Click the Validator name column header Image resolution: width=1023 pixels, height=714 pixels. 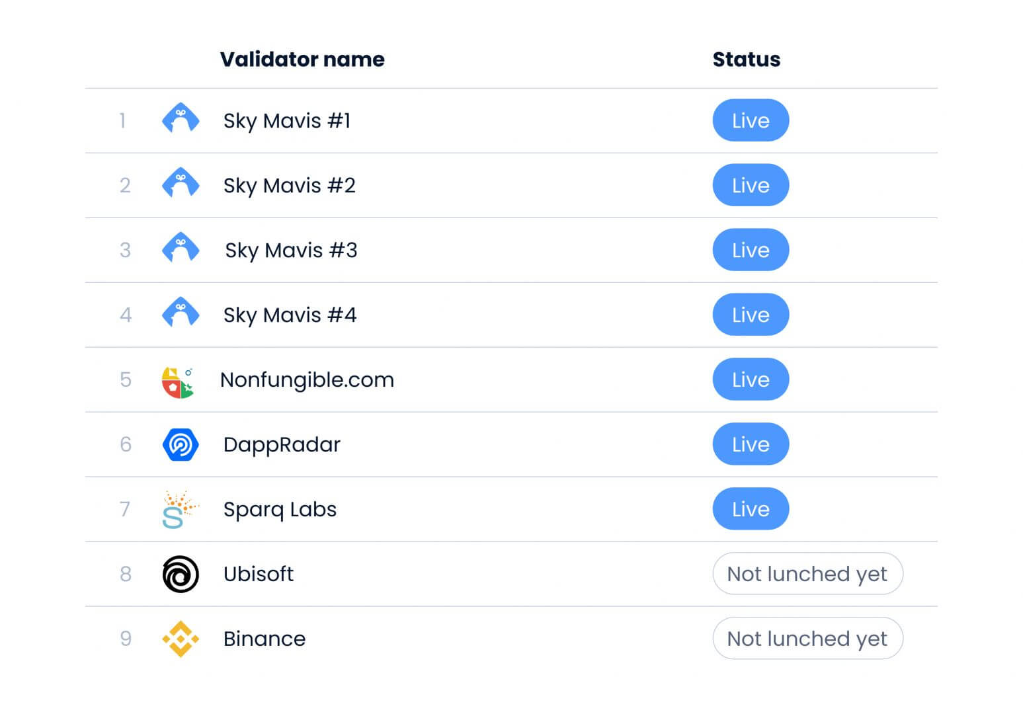click(x=302, y=59)
